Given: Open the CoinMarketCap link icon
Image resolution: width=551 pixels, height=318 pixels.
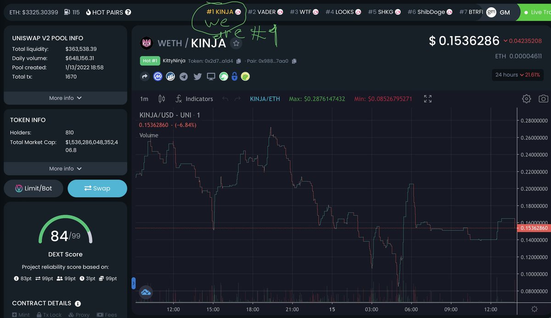Looking at the screenshot, I should pyautogui.click(x=157, y=77).
